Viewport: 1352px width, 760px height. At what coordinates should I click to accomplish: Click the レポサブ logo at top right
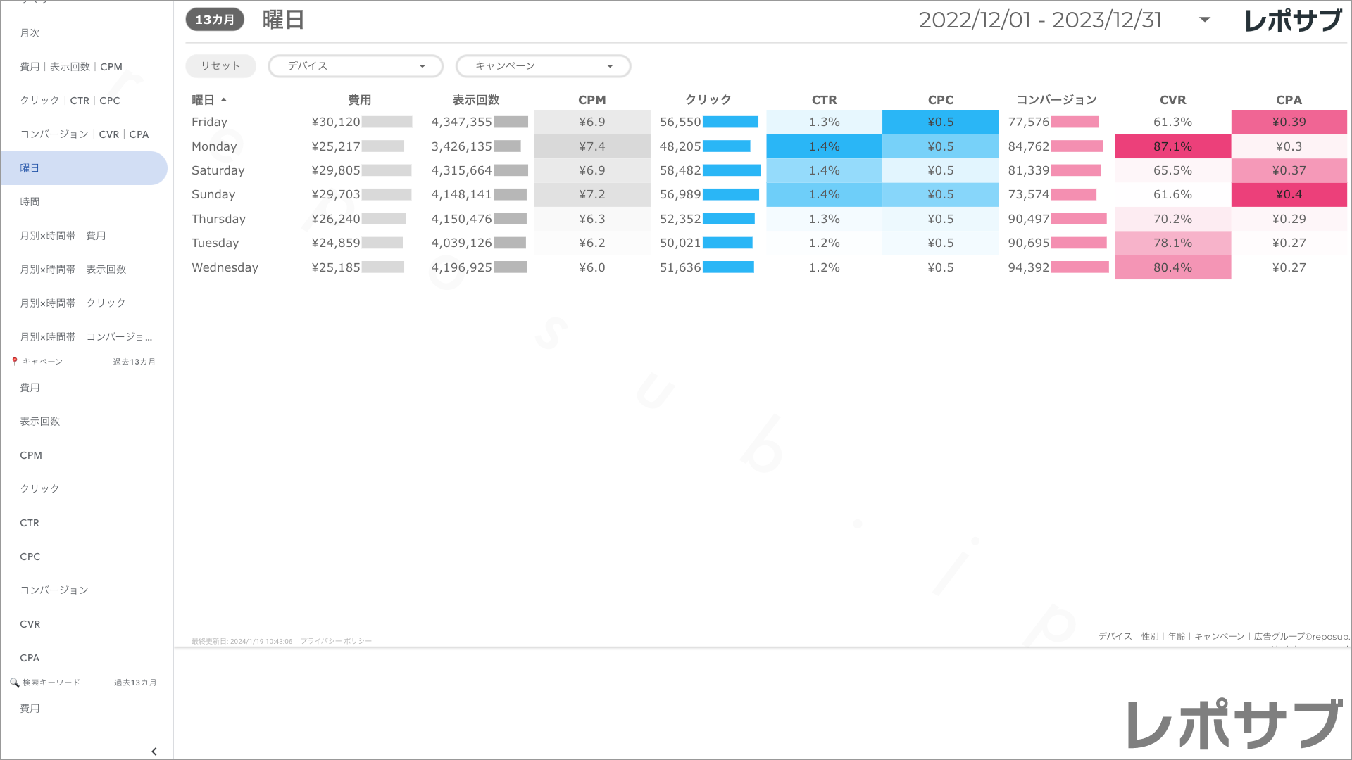pyautogui.click(x=1292, y=20)
